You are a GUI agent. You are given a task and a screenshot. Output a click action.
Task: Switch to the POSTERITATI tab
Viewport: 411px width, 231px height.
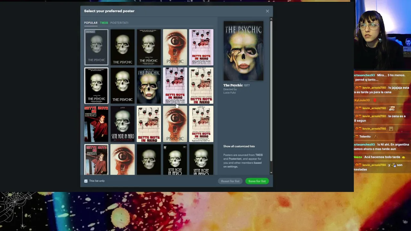pyautogui.click(x=119, y=23)
